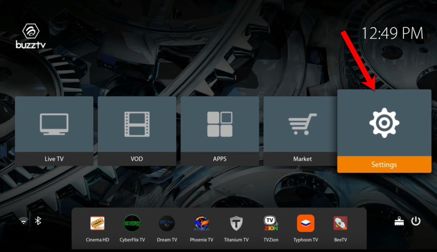Launch the TVZion app
The height and width of the screenshot is (252, 437).
click(271, 223)
